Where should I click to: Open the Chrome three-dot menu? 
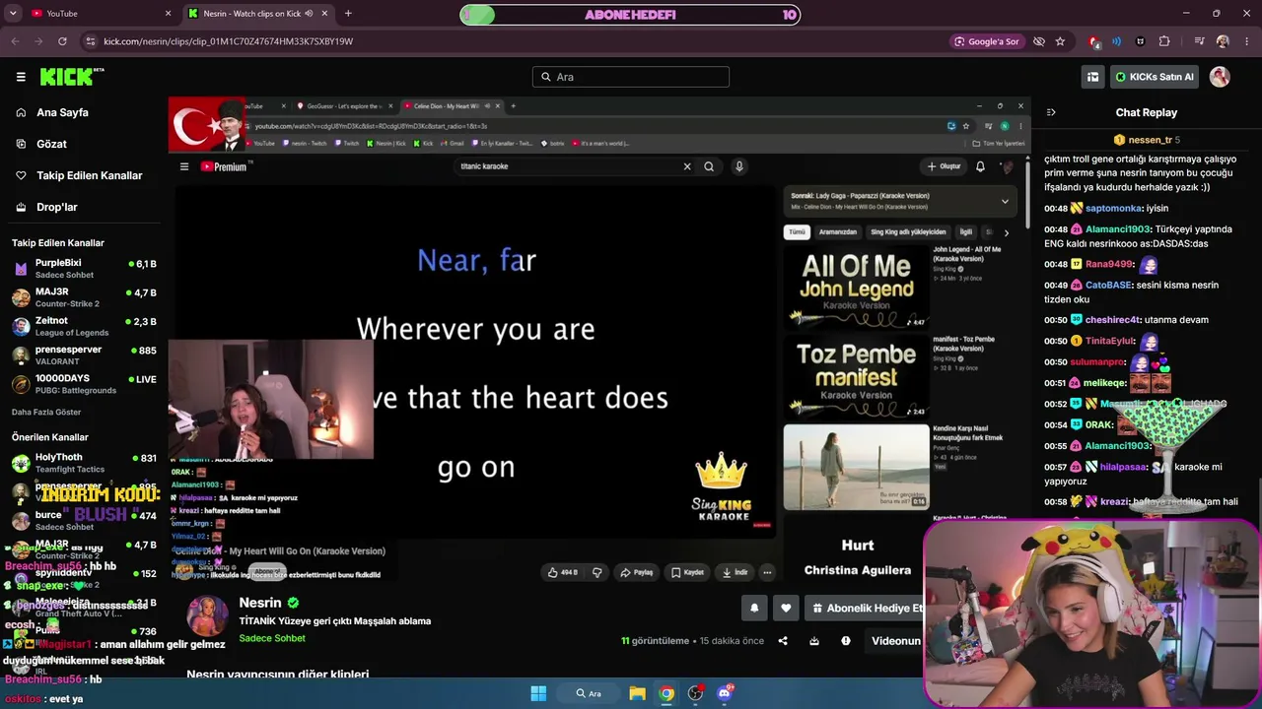pos(1245,41)
